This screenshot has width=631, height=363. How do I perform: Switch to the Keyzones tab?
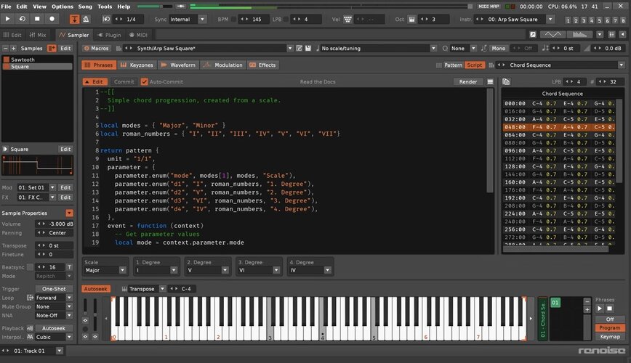click(x=137, y=65)
